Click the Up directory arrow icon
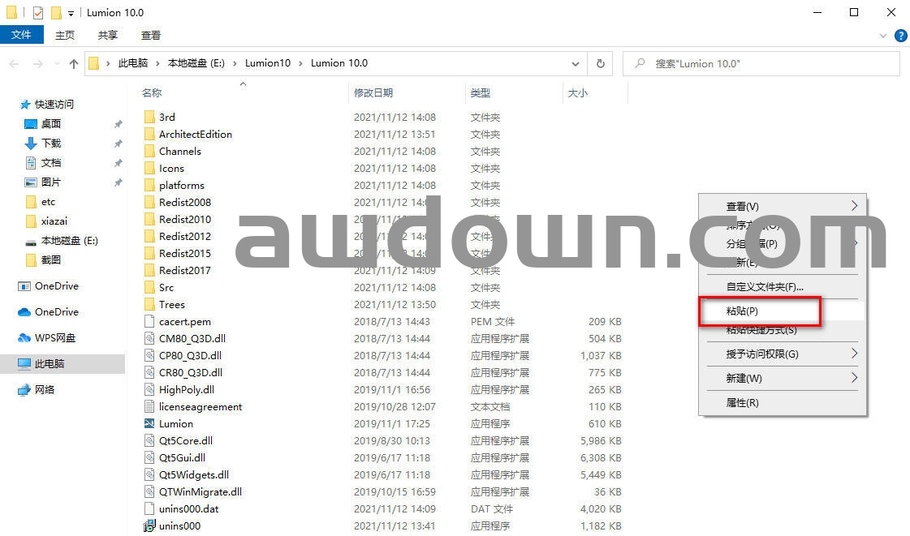The width and height of the screenshot is (910, 536). click(74, 63)
